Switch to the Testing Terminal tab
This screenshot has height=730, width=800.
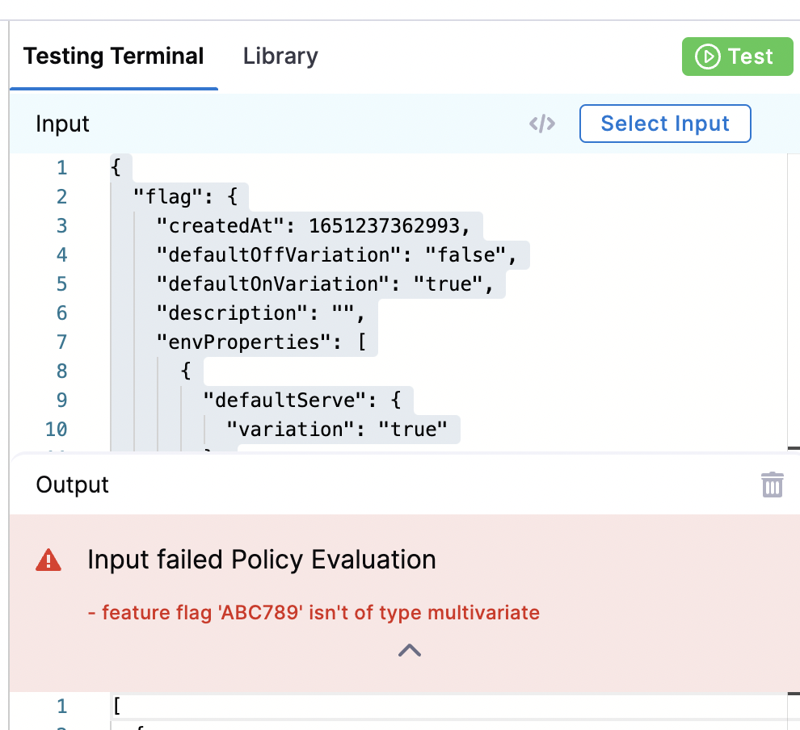[x=113, y=57]
